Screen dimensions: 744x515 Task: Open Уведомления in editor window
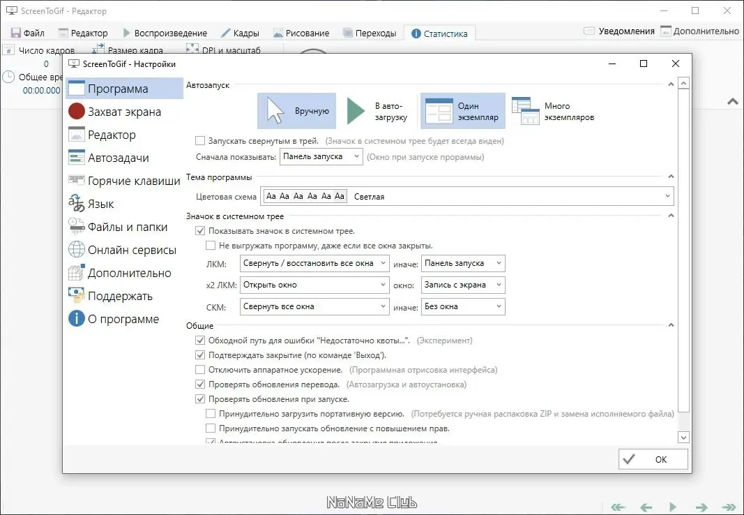tap(619, 31)
